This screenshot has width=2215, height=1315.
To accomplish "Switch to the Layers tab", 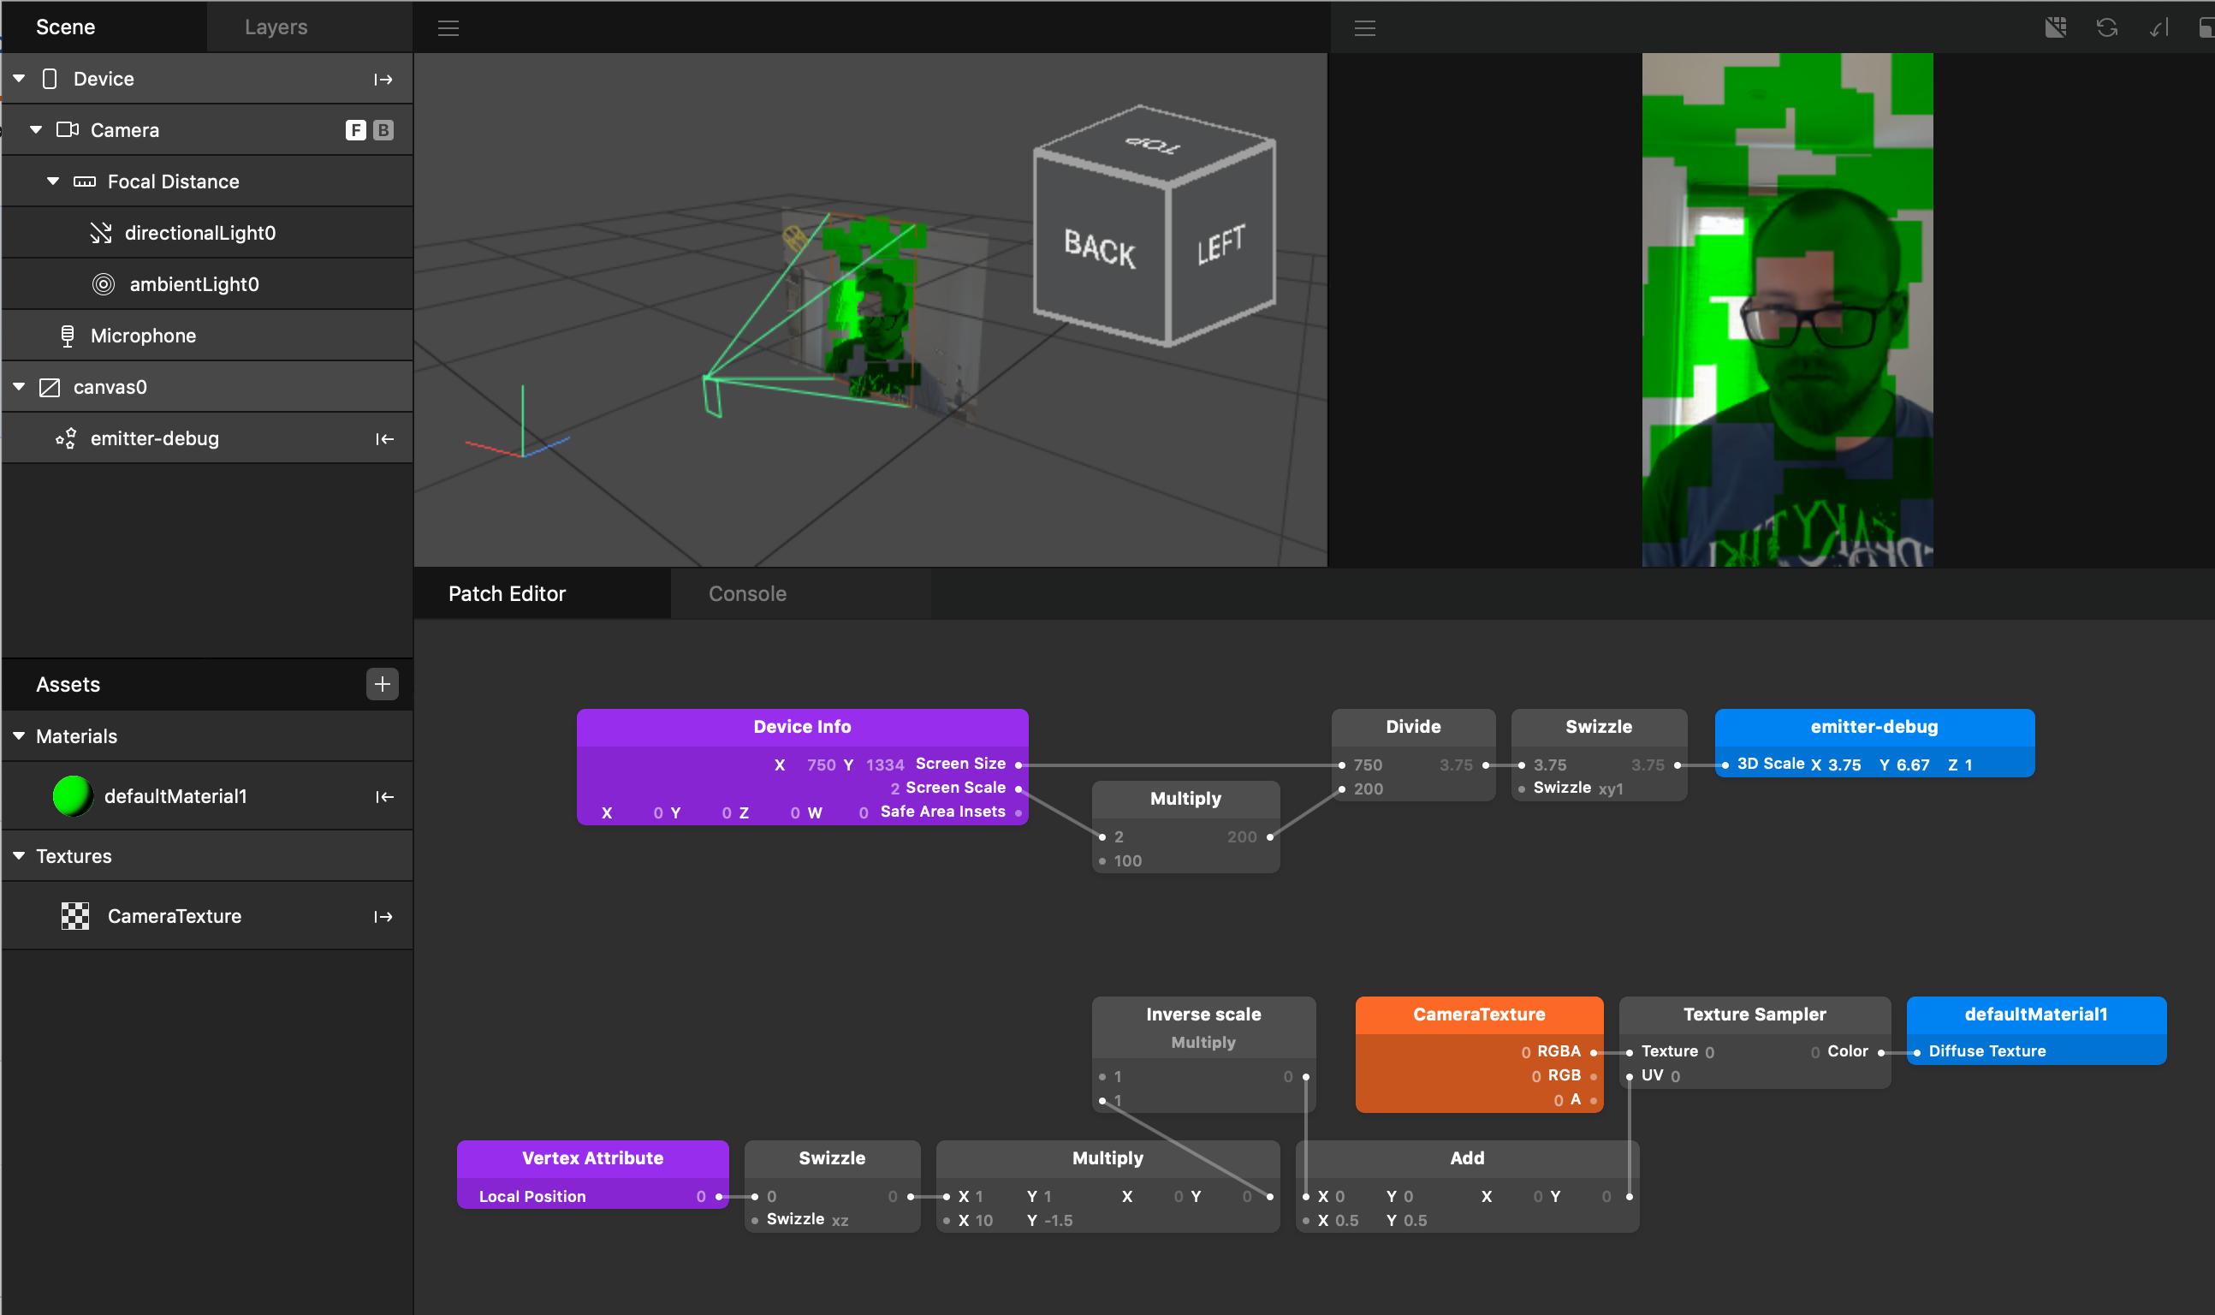I will [276, 27].
